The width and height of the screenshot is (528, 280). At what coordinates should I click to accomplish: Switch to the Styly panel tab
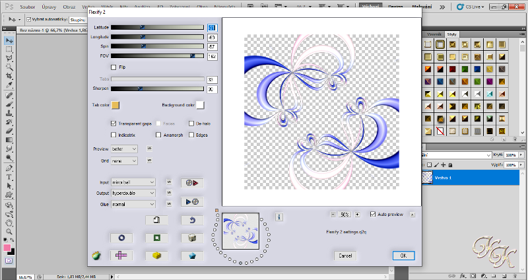point(451,34)
